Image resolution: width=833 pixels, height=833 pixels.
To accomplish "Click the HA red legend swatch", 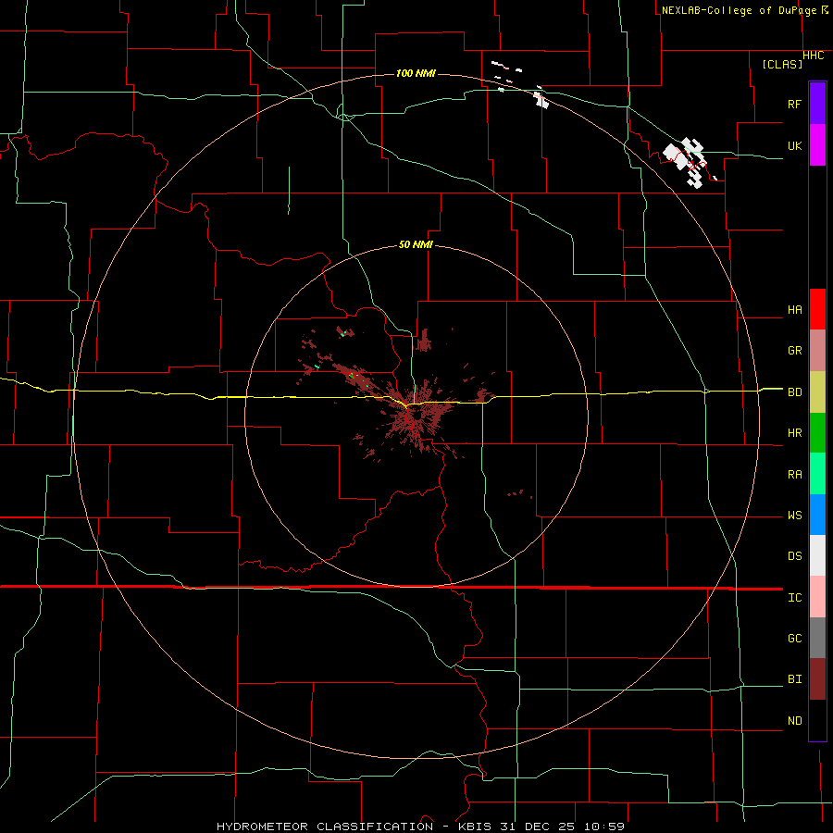I will click(x=817, y=309).
